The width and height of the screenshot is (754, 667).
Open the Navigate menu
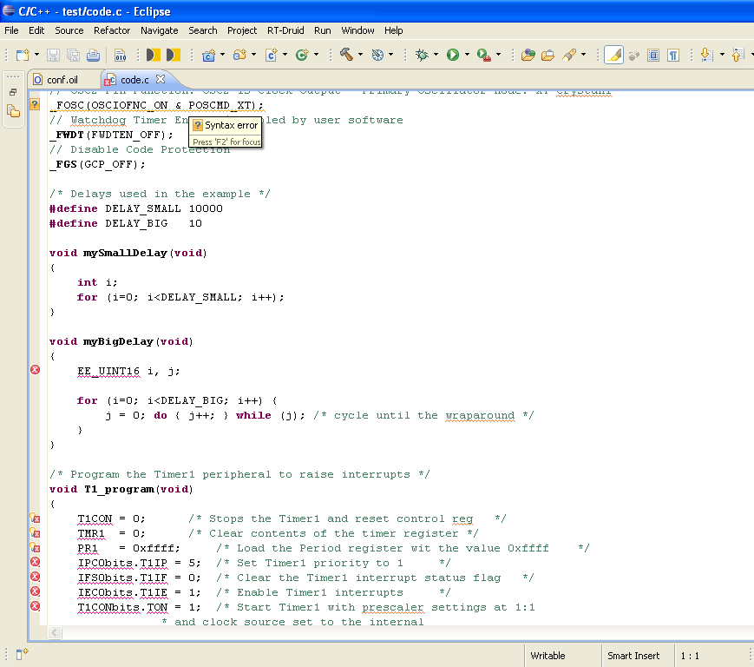pyautogui.click(x=159, y=30)
